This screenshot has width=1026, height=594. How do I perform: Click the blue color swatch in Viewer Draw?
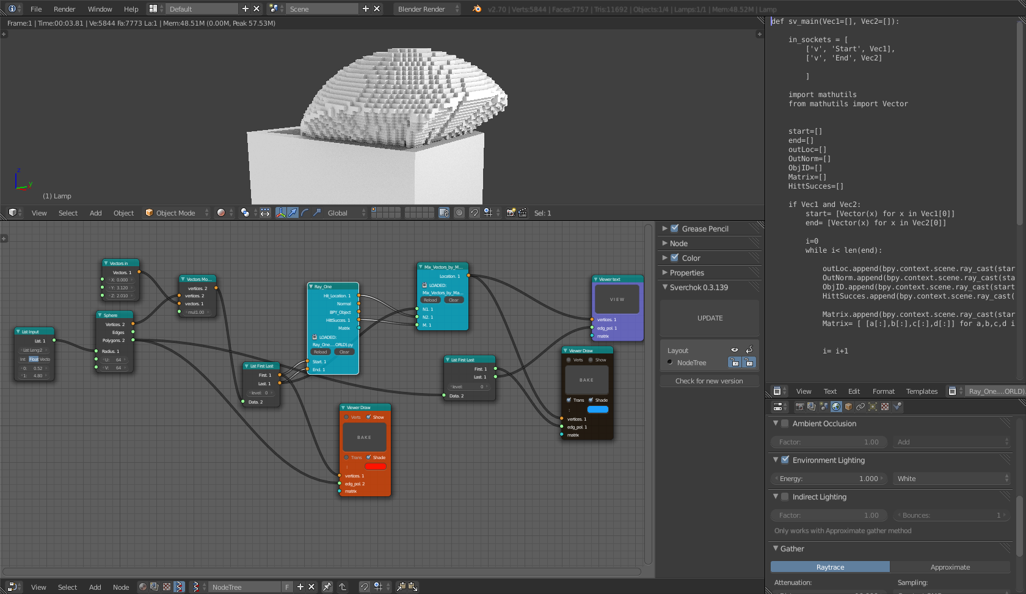[x=597, y=410]
